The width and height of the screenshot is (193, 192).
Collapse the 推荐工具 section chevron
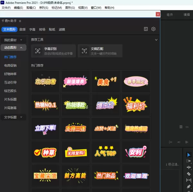156,40
